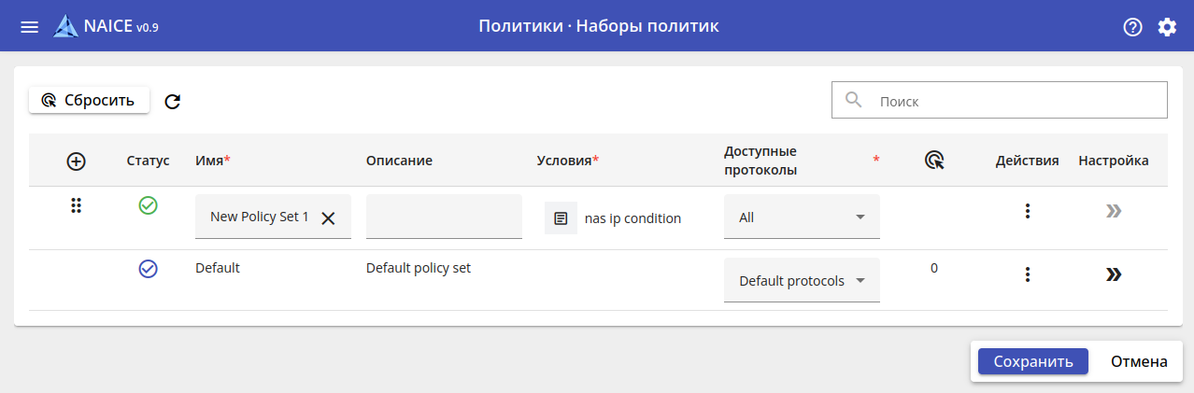This screenshot has width=1194, height=393.
Task: Click the Сбросить reset button
Action: (x=89, y=100)
